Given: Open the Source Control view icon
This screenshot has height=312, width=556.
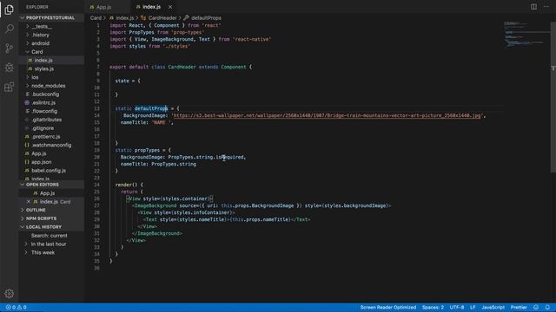Looking at the screenshot, I should pyautogui.click(x=10, y=49).
